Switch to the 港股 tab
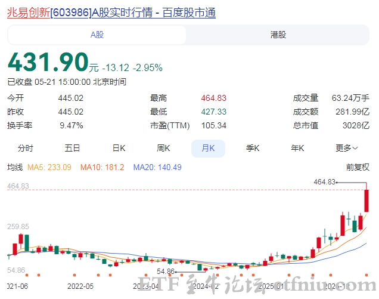This screenshot has width=379, height=299. [278, 35]
